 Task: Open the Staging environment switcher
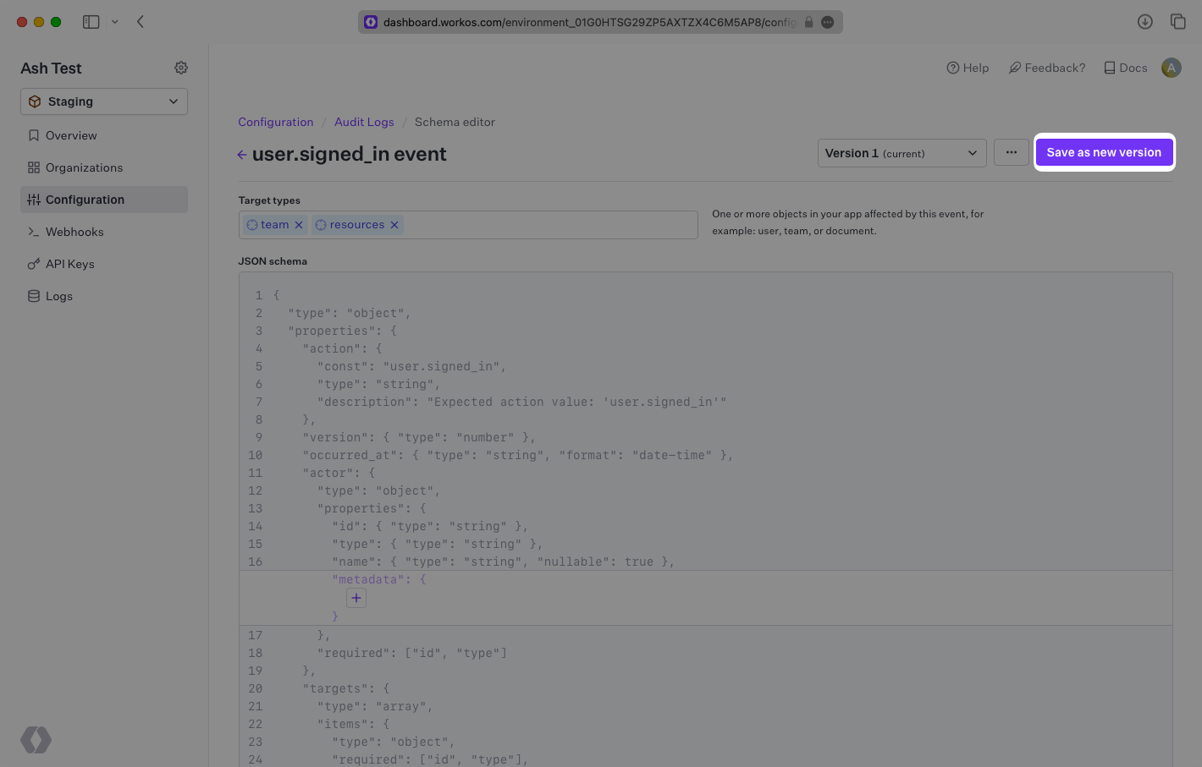point(103,101)
